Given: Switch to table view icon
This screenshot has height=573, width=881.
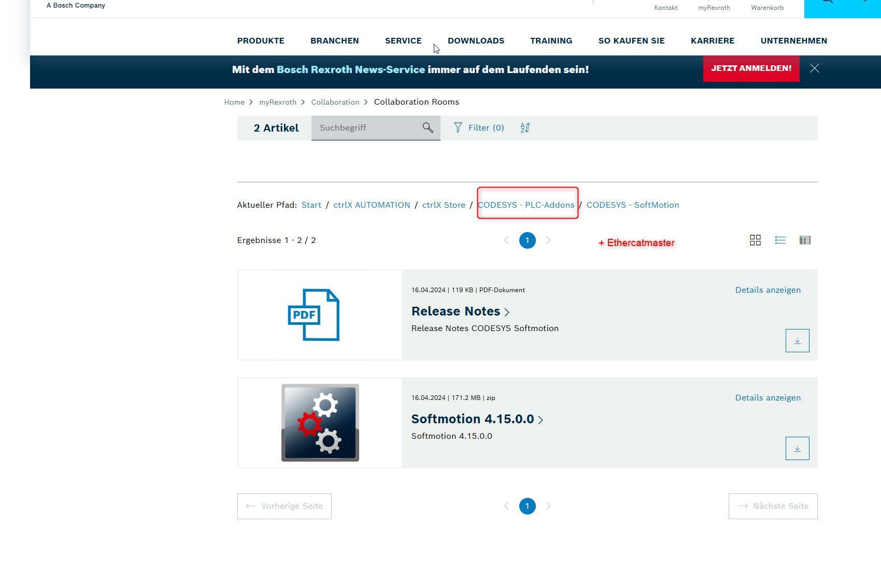Looking at the screenshot, I should (x=805, y=240).
